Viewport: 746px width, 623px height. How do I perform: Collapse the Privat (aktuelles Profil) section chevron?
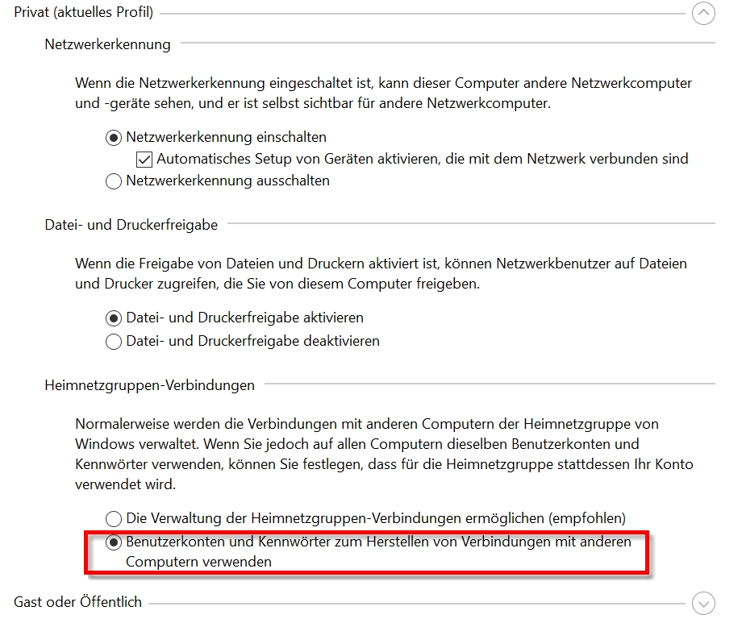pyautogui.click(x=703, y=14)
